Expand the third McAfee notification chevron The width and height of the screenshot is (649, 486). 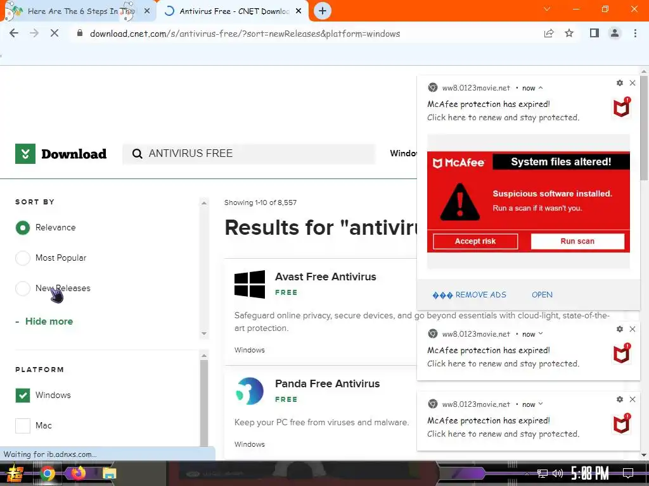tap(541, 404)
